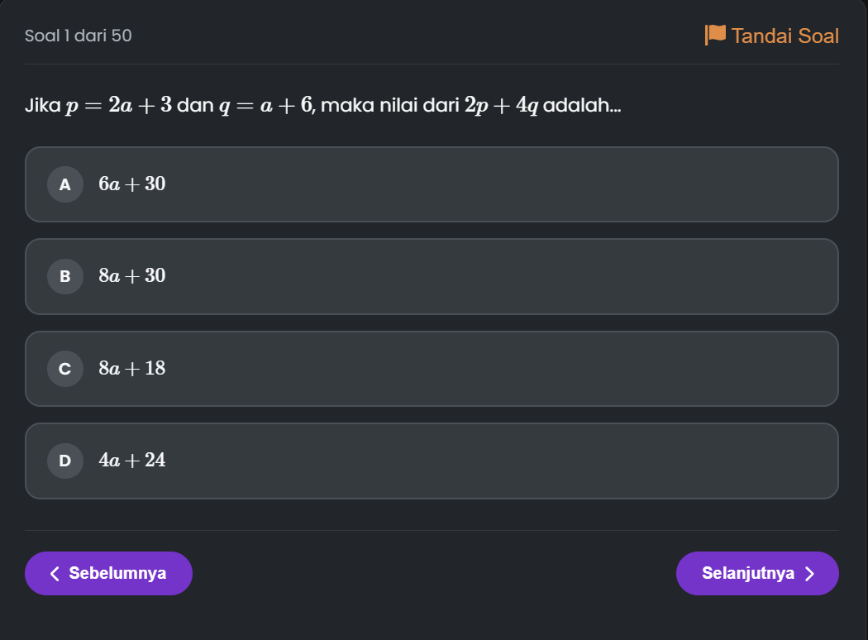Select the circle badge labeled C
Image resolution: width=868 pixels, height=640 pixels.
(65, 369)
